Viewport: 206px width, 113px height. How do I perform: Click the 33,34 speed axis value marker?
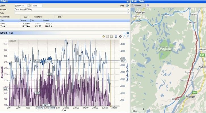(x=123, y=61)
